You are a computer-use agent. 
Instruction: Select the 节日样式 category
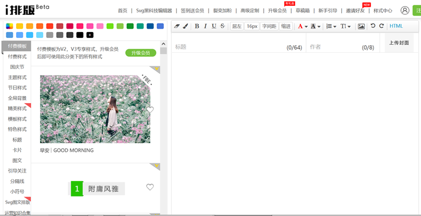pyautogui.click(x=17, y=88)
